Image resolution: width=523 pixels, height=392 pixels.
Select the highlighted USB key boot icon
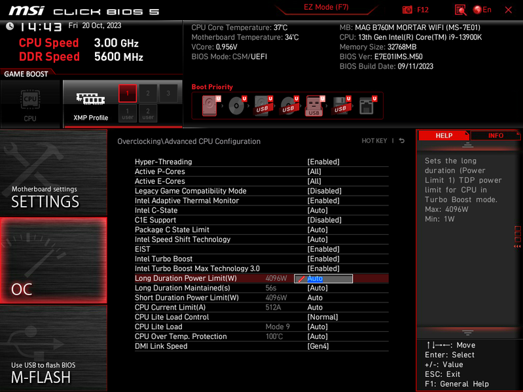(x=315, y=105)
